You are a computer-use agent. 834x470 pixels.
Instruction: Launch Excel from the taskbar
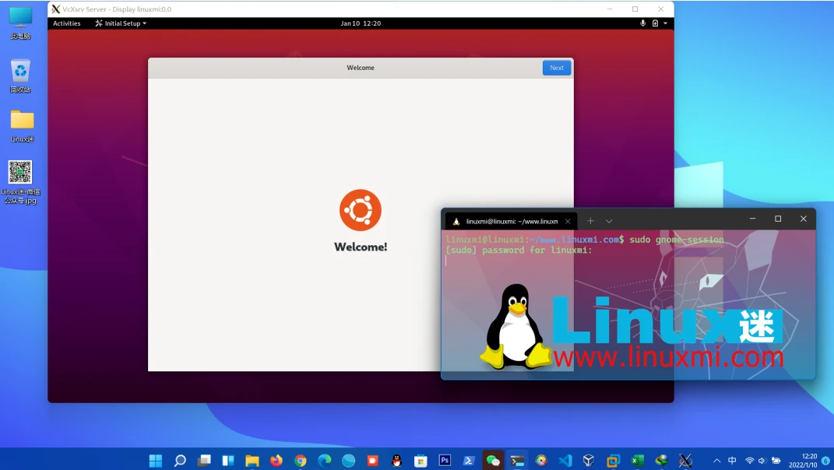click(x=637, y=461)
